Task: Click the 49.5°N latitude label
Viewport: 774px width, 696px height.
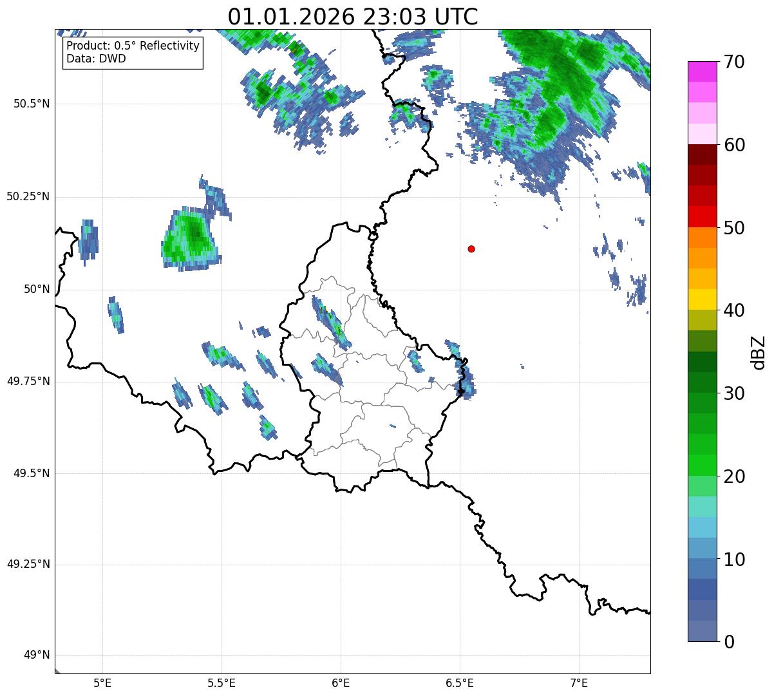Action: 31,473
